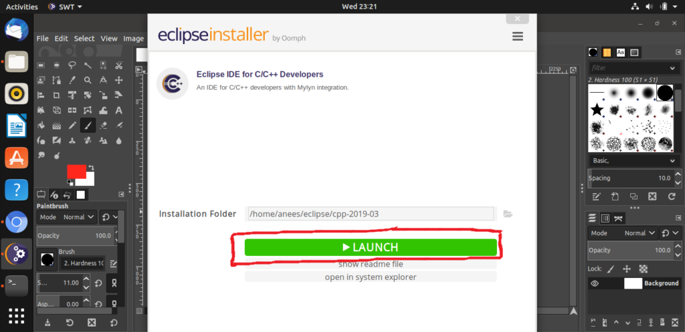This screenshot has width=685, height=332.
Task: Select the Ellipse Select tool in GIMP
Action: [57, 65]
